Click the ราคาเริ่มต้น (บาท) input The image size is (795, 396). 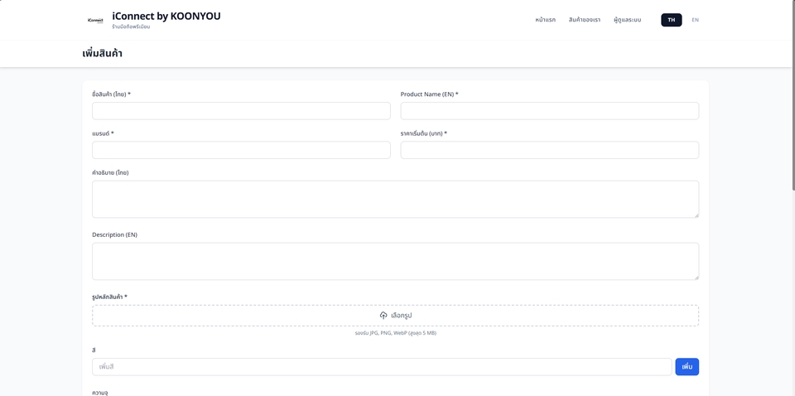click(x=549, y=150)
